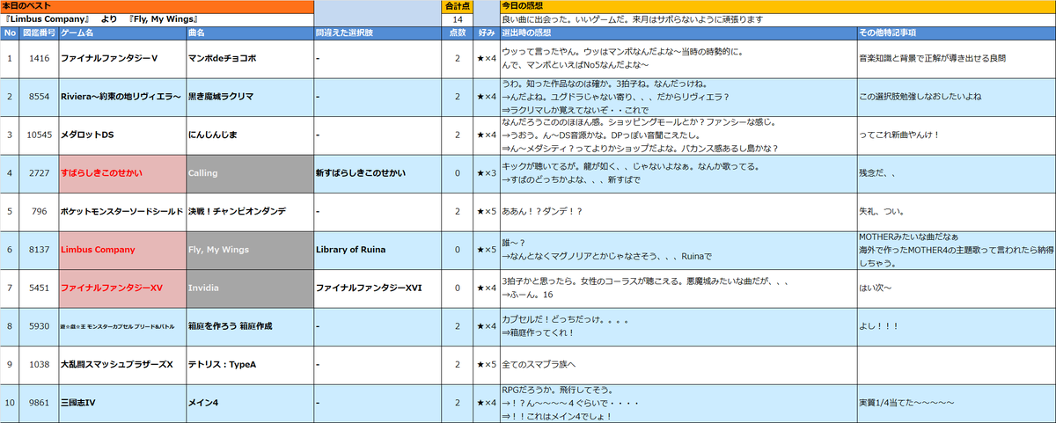This screenshot has height=423, width=1056.
Task: Click the 遊☆戯☆王 モンスターカプセル game cell
Action: (121, 326)
